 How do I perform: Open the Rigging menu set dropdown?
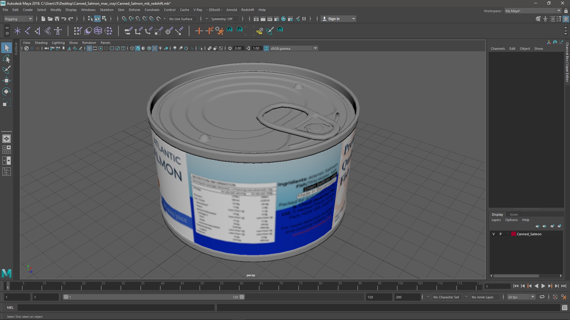point(18,19)
